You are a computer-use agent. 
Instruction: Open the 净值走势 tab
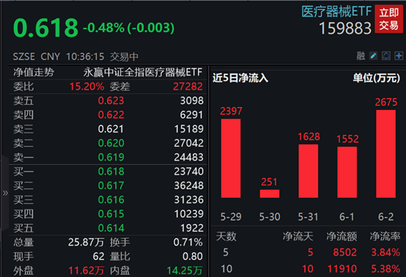coord(34,73)
